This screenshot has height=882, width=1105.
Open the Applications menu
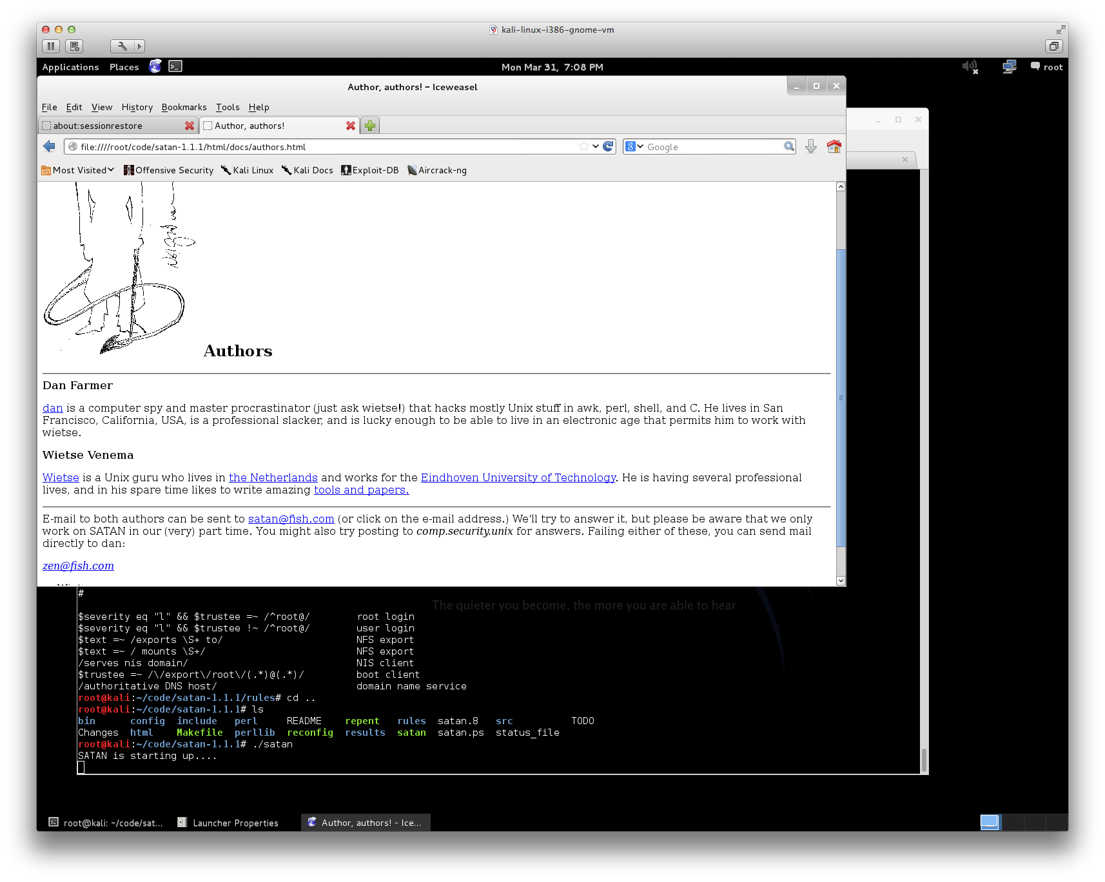(70, 67)
